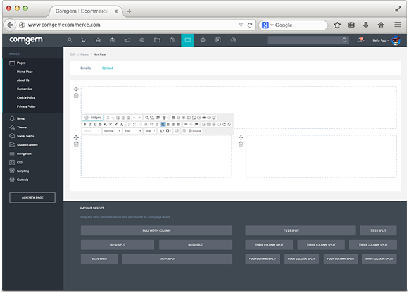Select the FULL WIDTH COLUMN layout

[x=156, y=230]
